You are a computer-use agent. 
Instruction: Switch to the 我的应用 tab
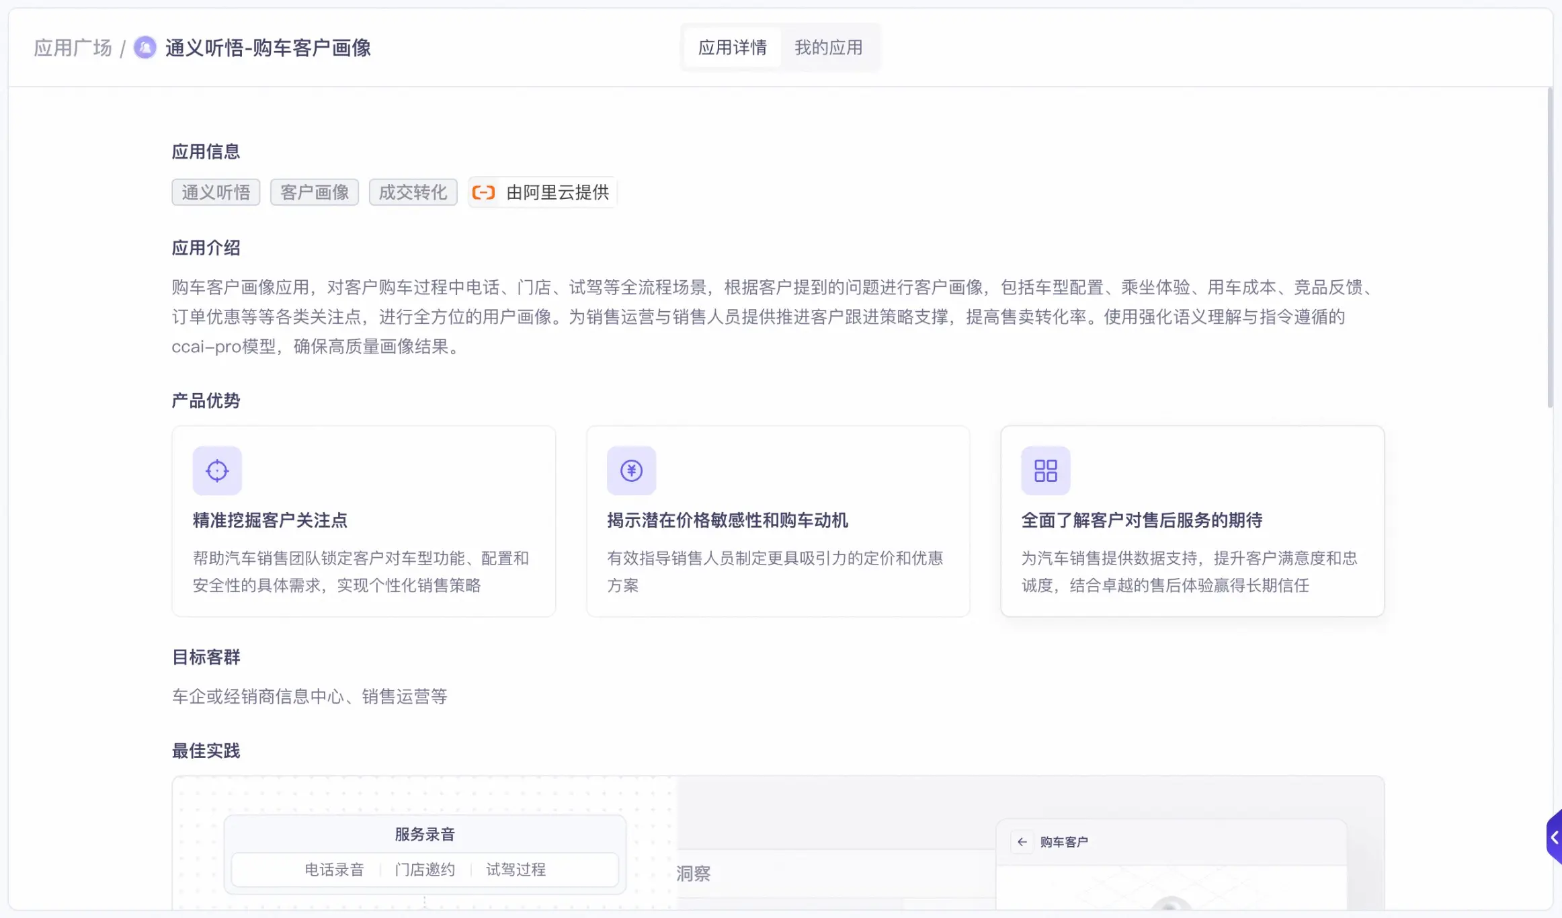[x=829, y=48]
